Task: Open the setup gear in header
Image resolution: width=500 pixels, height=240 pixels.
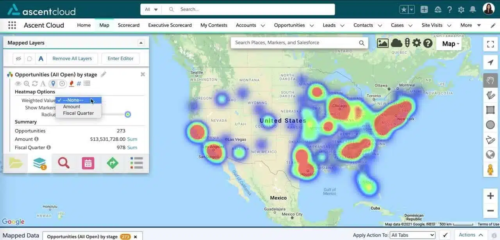Action: 461,9
